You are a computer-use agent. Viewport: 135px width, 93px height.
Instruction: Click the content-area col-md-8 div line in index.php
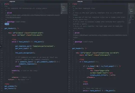97,53
